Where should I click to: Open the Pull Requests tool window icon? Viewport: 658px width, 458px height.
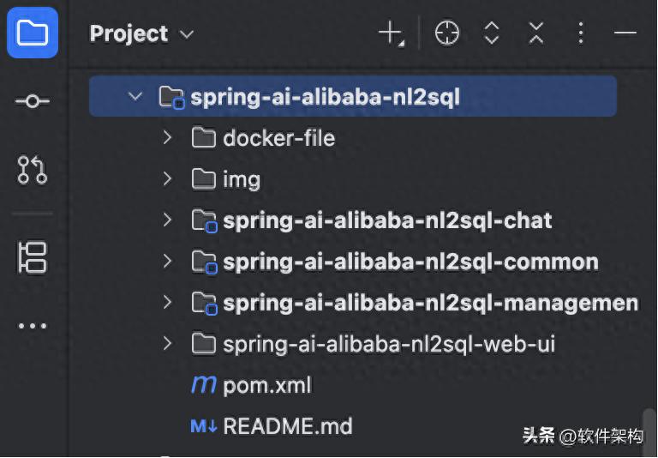33,170
